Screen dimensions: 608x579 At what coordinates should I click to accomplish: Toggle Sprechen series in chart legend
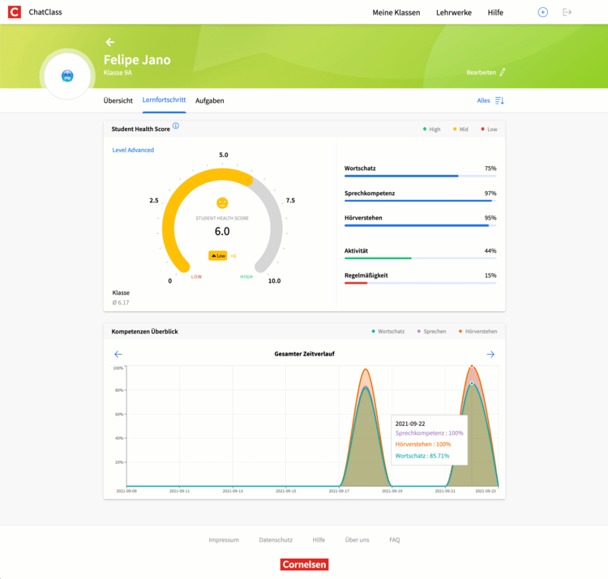click(x=431, y=331)
